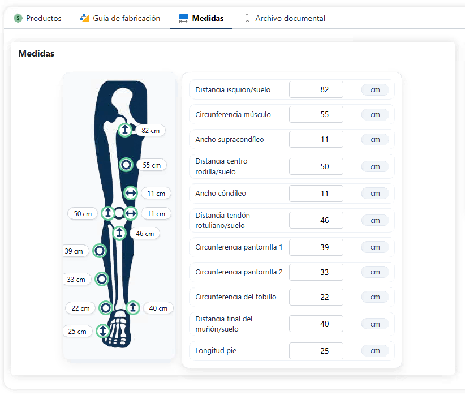
Task: Select the 55 cm muscle circumference marker
Action: click(126, 165)
